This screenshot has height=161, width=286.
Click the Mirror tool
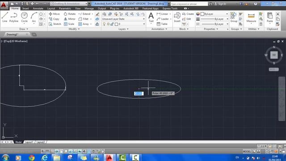(x=70, y=19)
